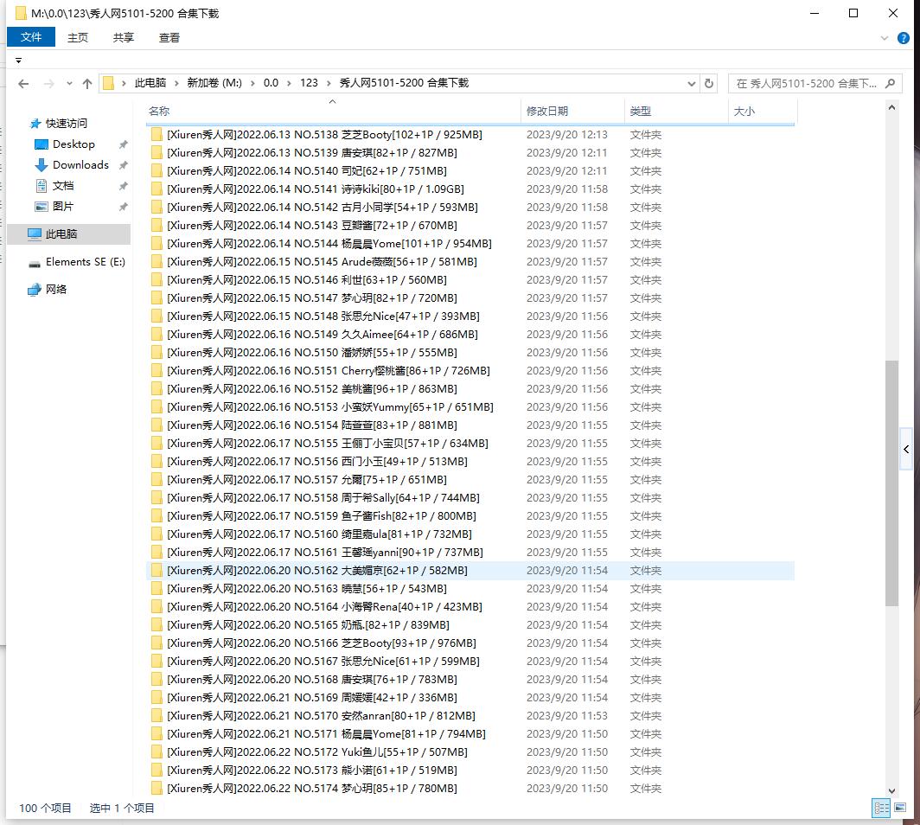920x825 pixels.
Task: Unpin Desktop using its pin icon
Action: (x=123, y=144)
